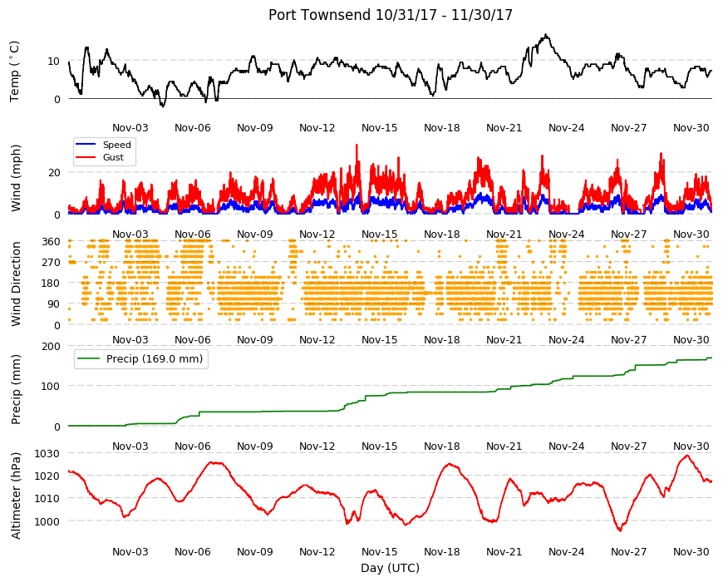Click the Nov-15 tick under wind plot
The height and width of the screenshot is (582, 723).
click(380, 234)
